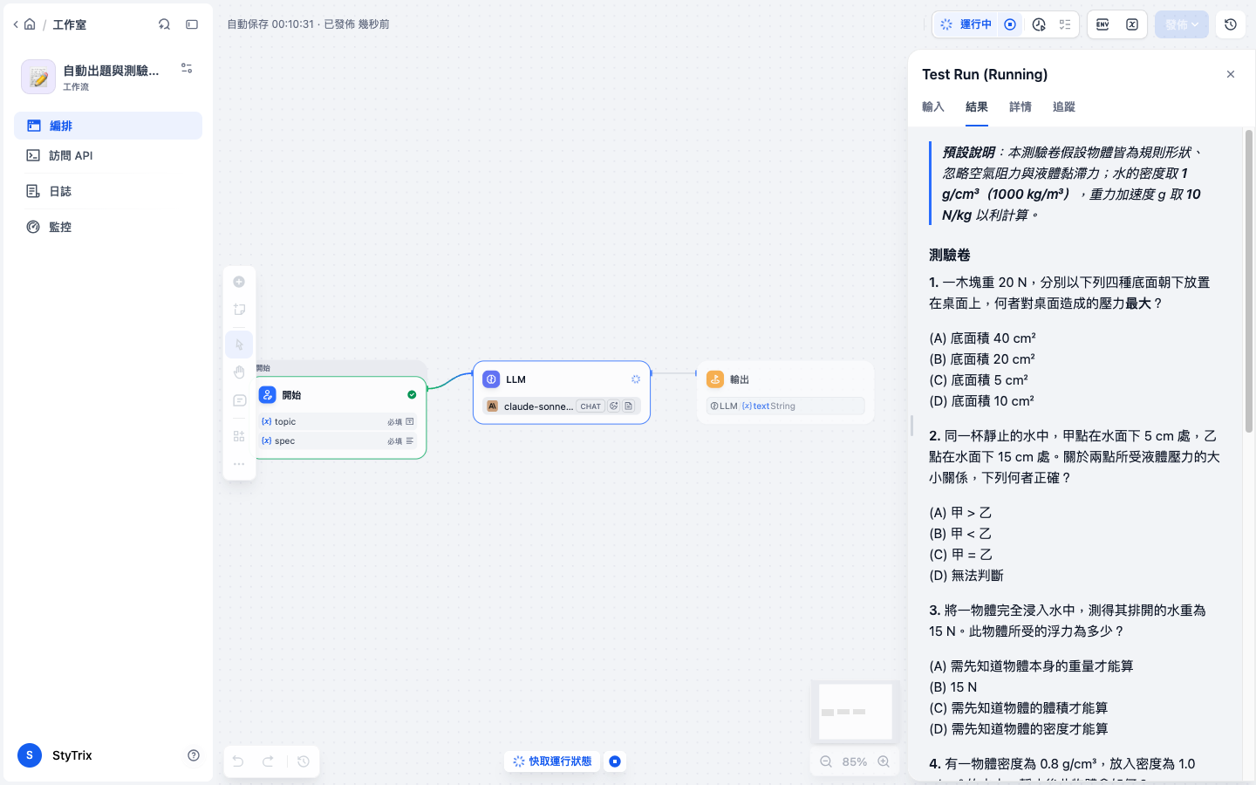Open help question-mark icon
This screenshot has width=1256, height=785.
pos(194,755)
